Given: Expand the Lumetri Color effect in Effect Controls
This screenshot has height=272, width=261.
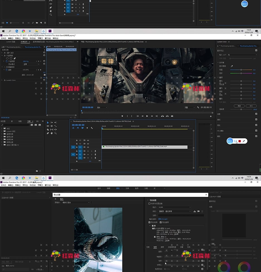Looking at the screenshot, I should pyautogui.click(x=2, y=80).
